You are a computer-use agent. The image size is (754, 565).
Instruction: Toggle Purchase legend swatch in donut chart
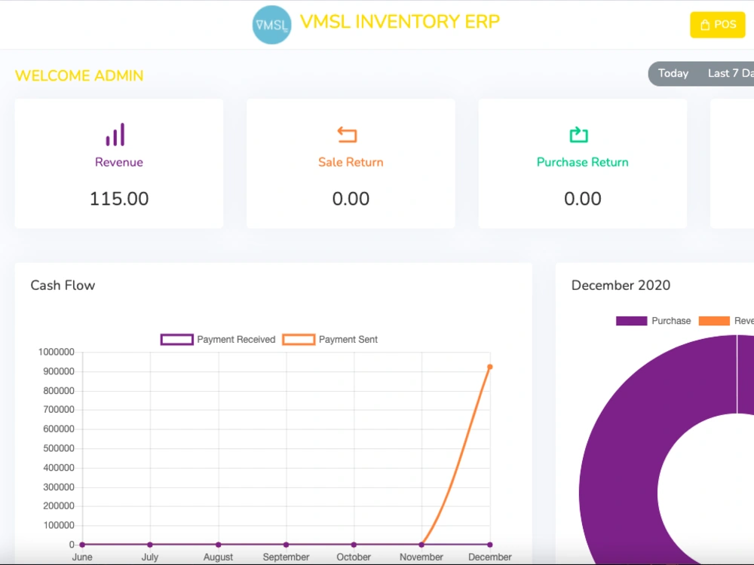(x=631, y=321)
